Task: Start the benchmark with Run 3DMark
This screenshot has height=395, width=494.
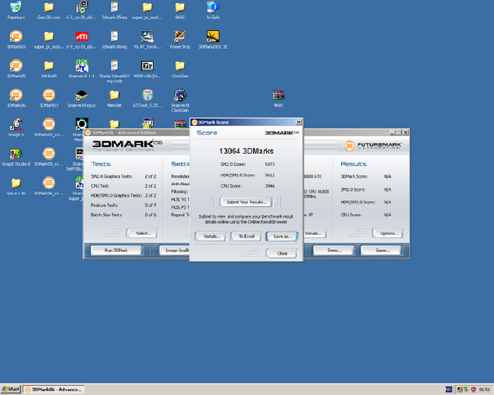Action: click(x=116, y=250)
